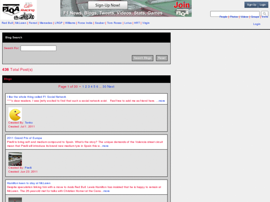The height and width of the screenshot is (202, 270).
Task: Click the Sign-Up Now banner button
Action: [108, 5]
